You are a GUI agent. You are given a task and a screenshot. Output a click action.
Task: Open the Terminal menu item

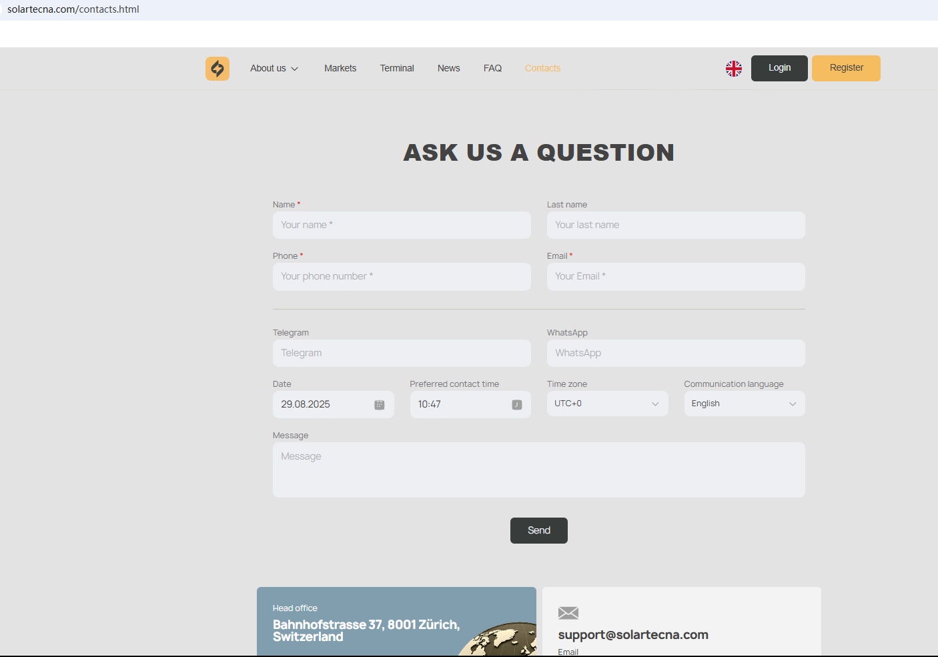(397, 69)
